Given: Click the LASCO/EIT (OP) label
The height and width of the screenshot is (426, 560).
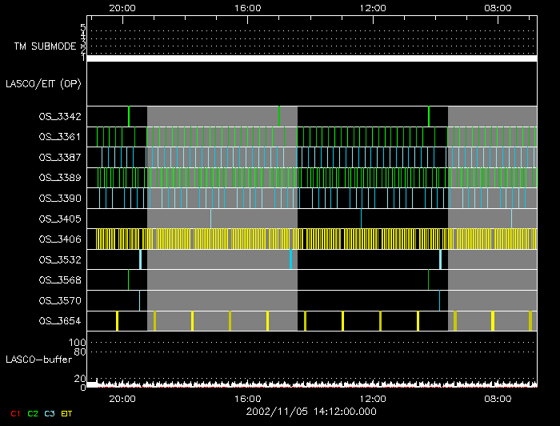Looking at the screenshot, I should [43, 83].
